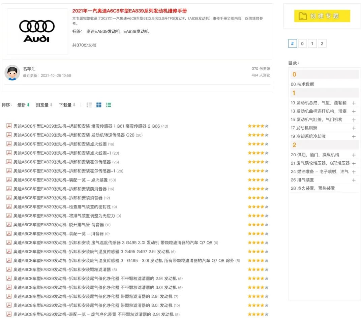Open the PDF icon beside 爆震传感器 document
The image size is (364, 323).
[8, 126]
